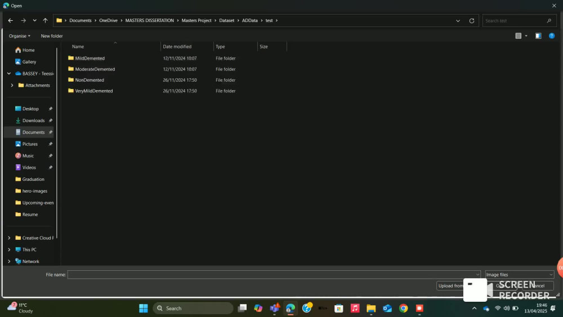
Task: Open Microsoft Store from the taskbar
Action: (338, 308)
